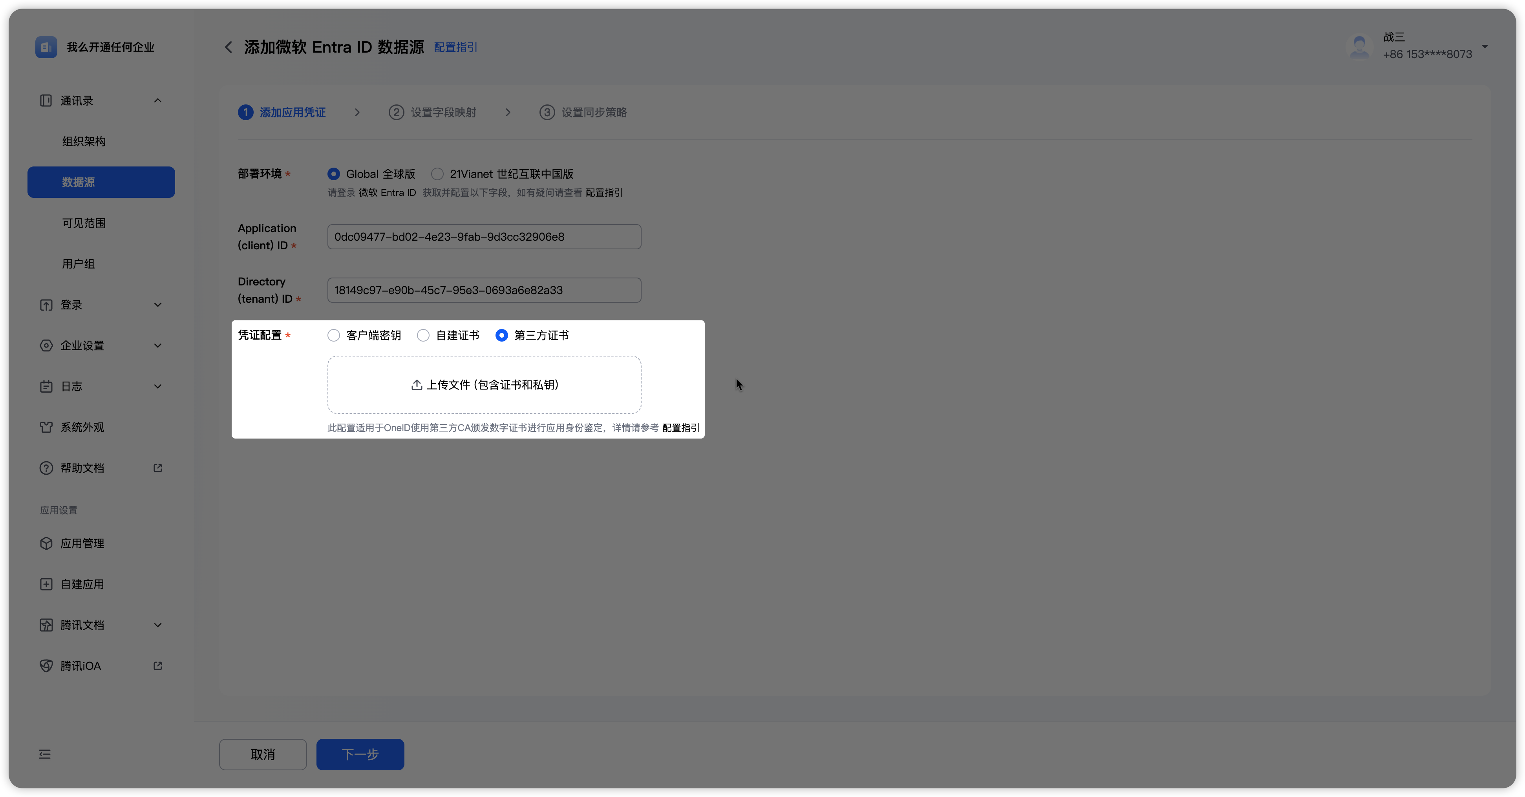This screenshot has width=1525, height=797.
Task: Open 可见范围 in the sidebar
Action: (x=84, y=223)
